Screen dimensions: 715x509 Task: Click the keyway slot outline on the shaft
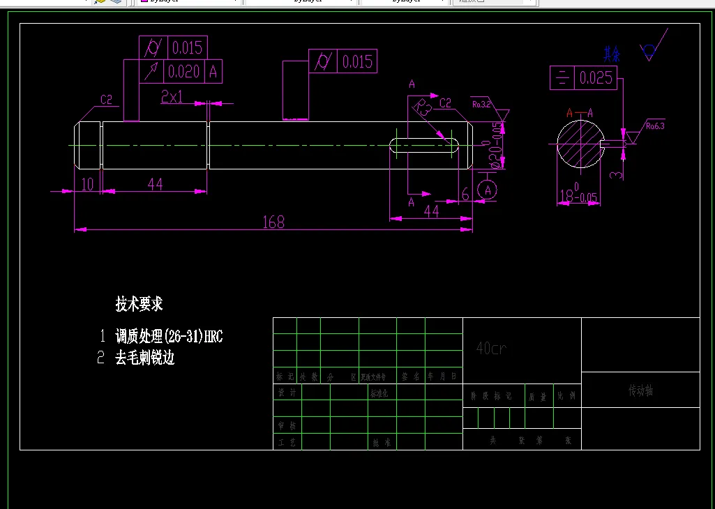point(424,145)
